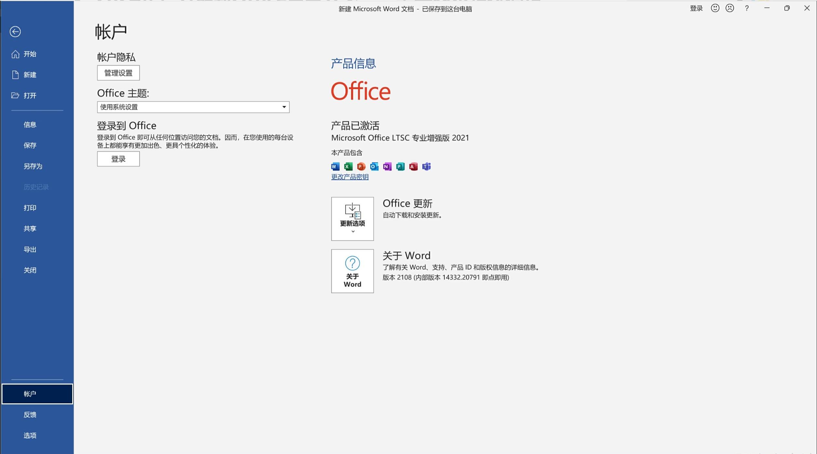Open the New (新建) menu item in sidebar
Viewport: 817px width, 454px height.
(30, 75)
